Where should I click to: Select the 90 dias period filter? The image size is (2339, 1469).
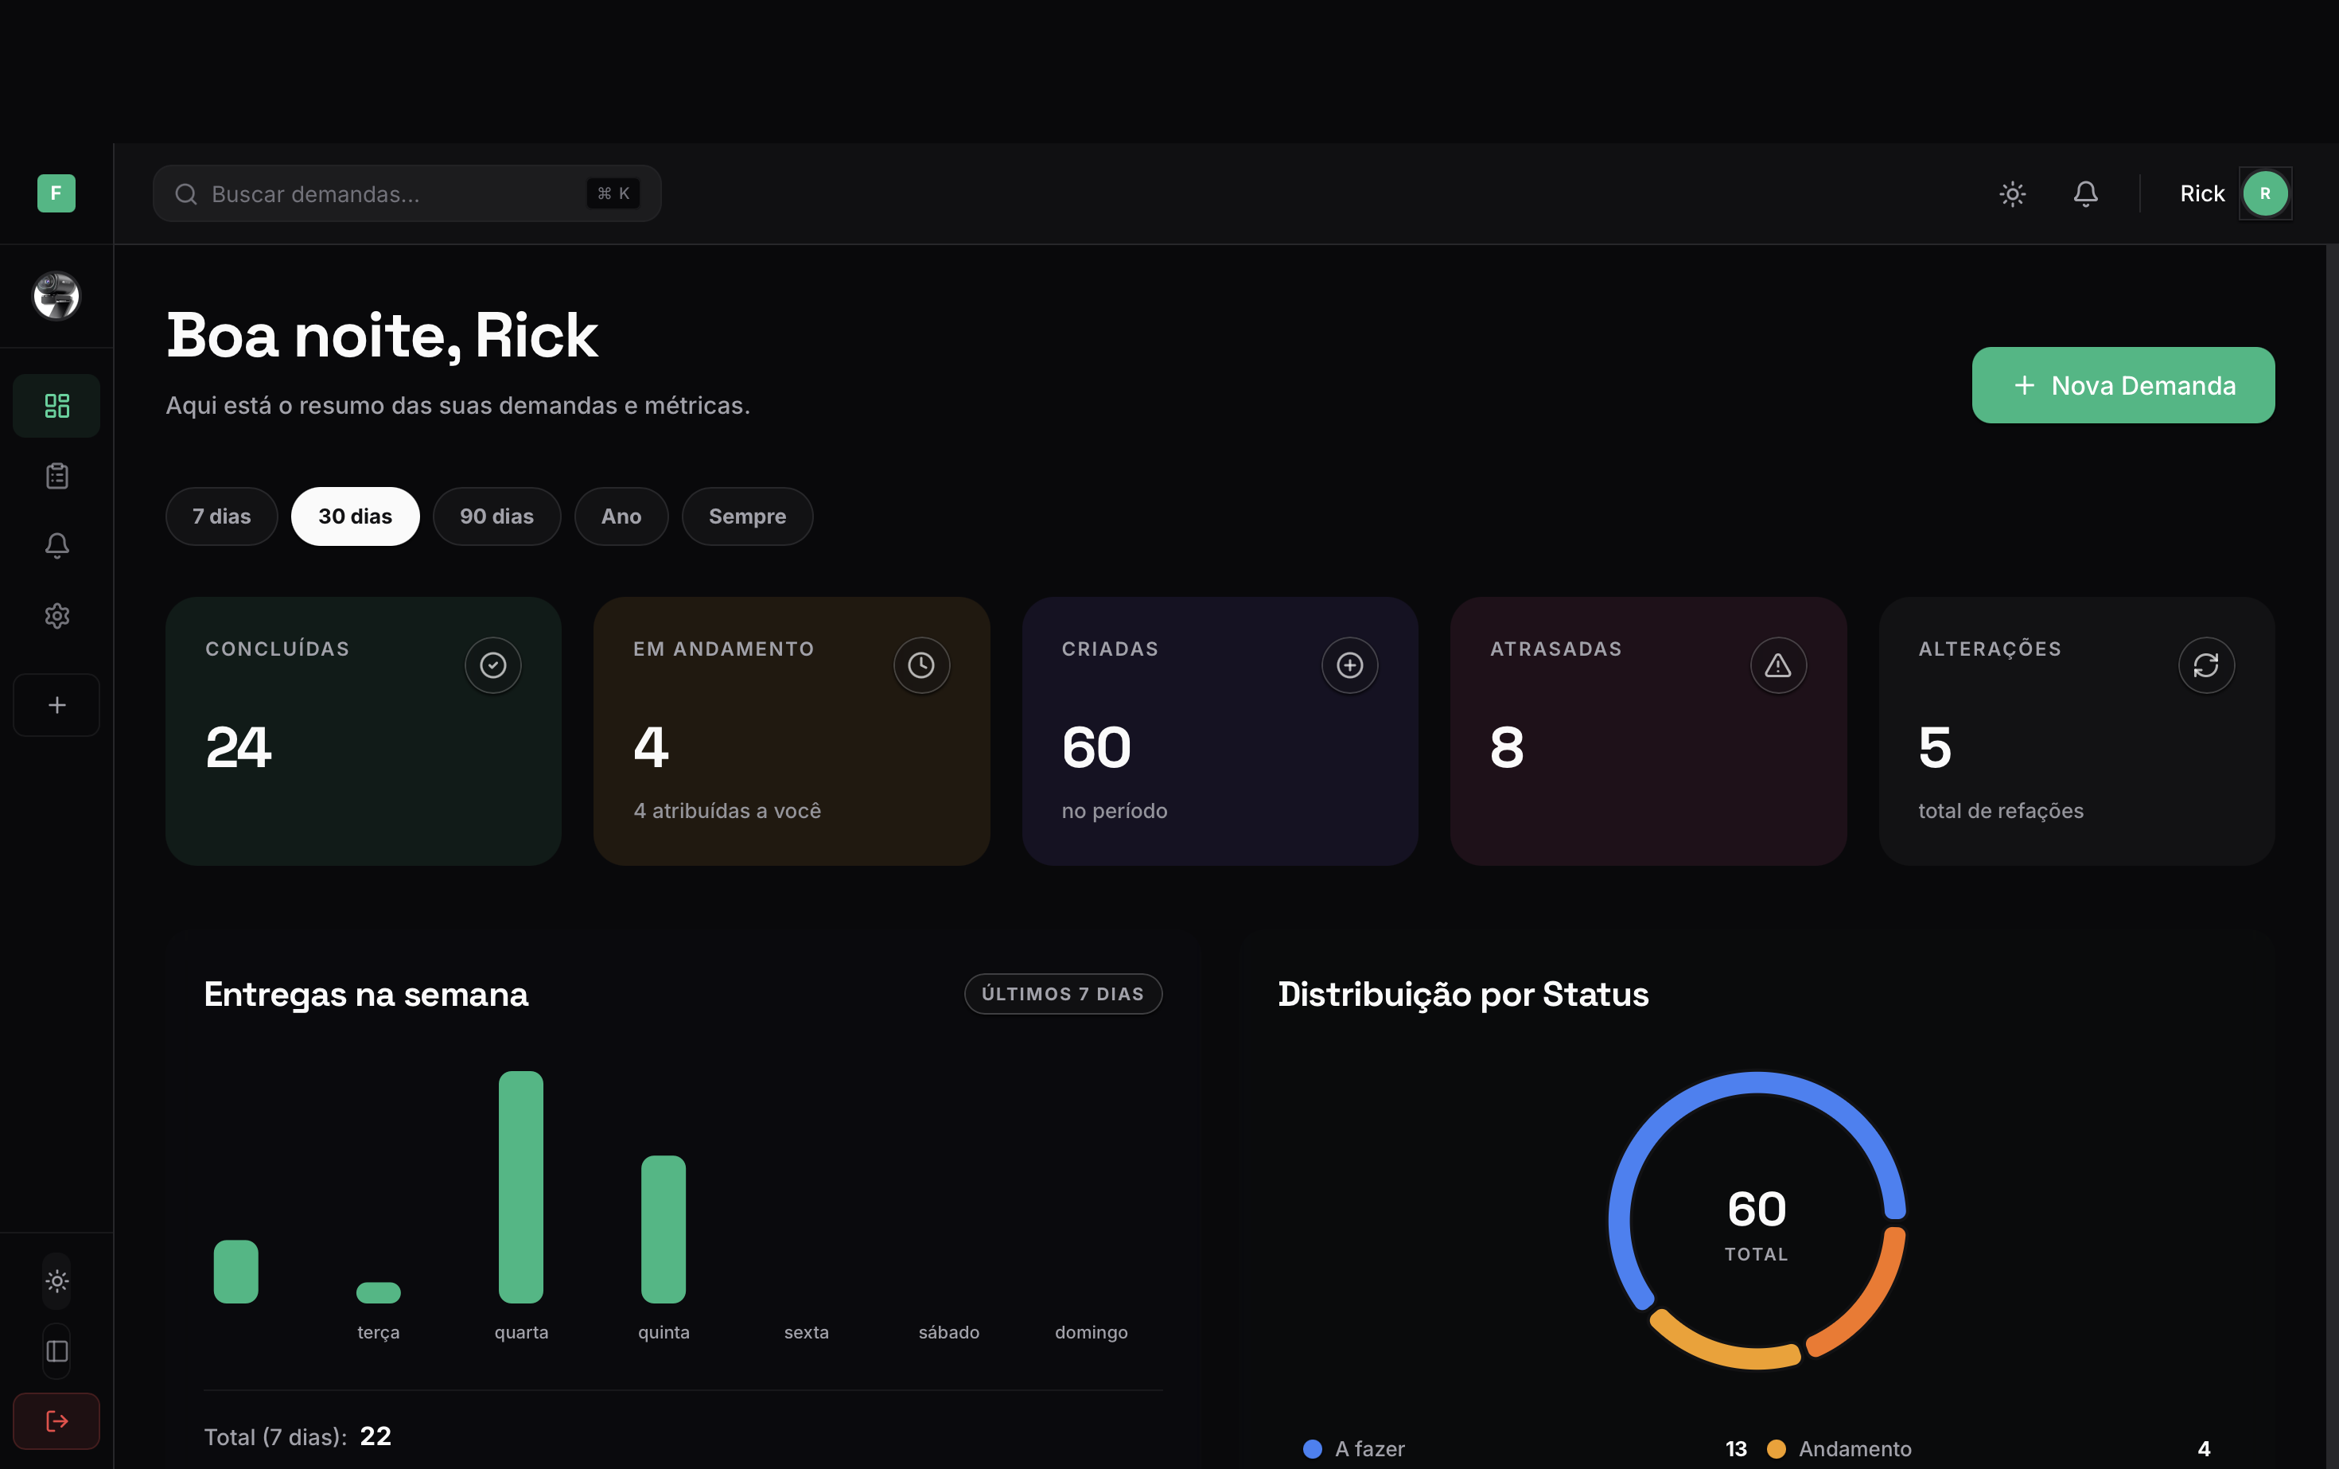click(496, 517)
